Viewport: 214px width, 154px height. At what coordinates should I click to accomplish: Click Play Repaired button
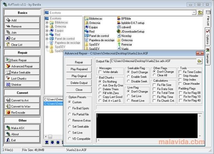(79, 69)
